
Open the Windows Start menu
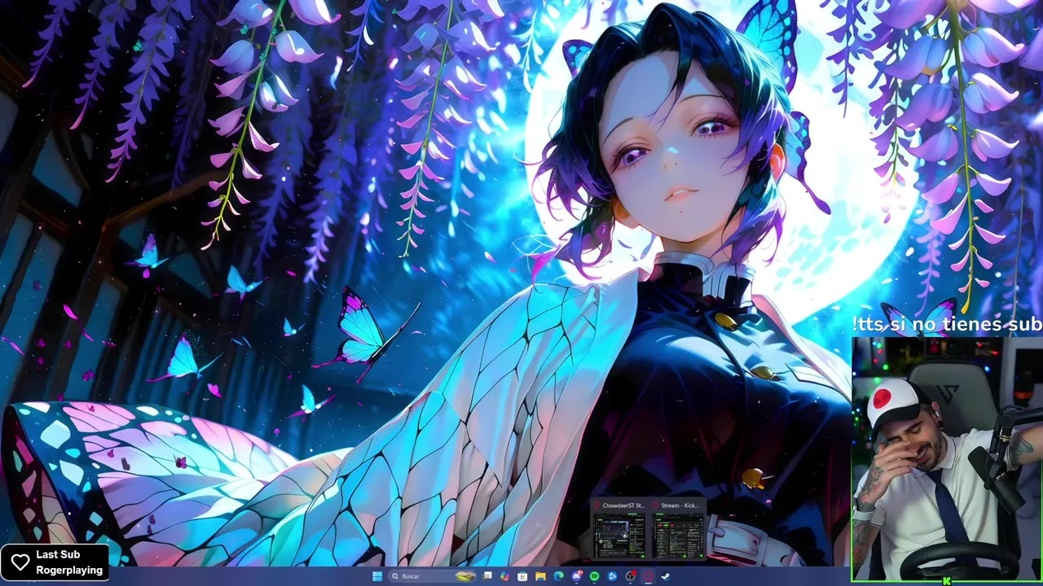coord(377,576)
